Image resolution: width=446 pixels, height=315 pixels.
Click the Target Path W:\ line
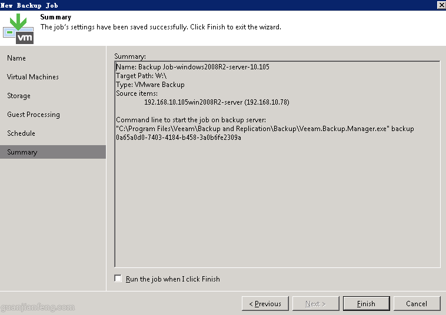tap(141, 76)
